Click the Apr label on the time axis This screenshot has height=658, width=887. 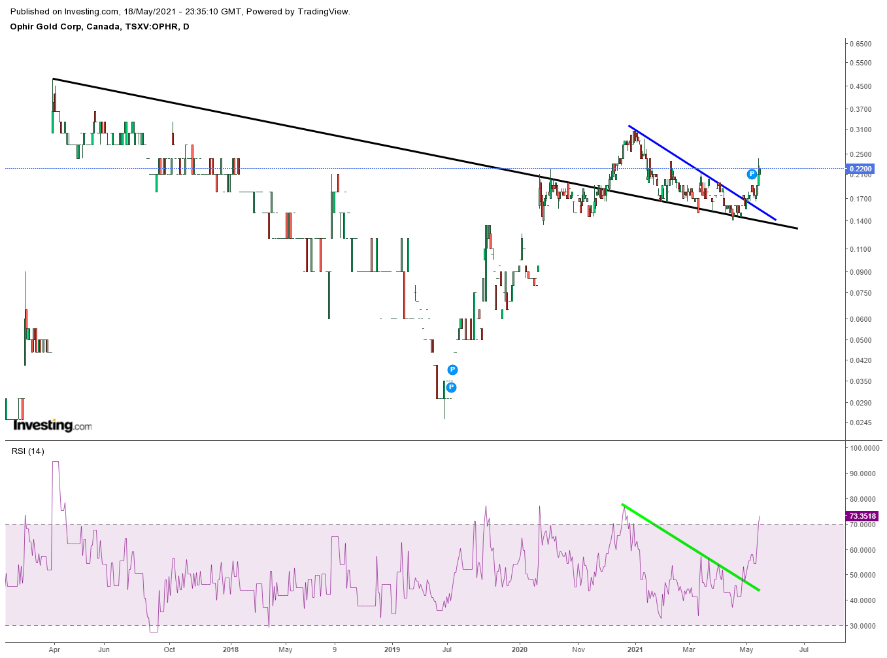pos(54,649)
